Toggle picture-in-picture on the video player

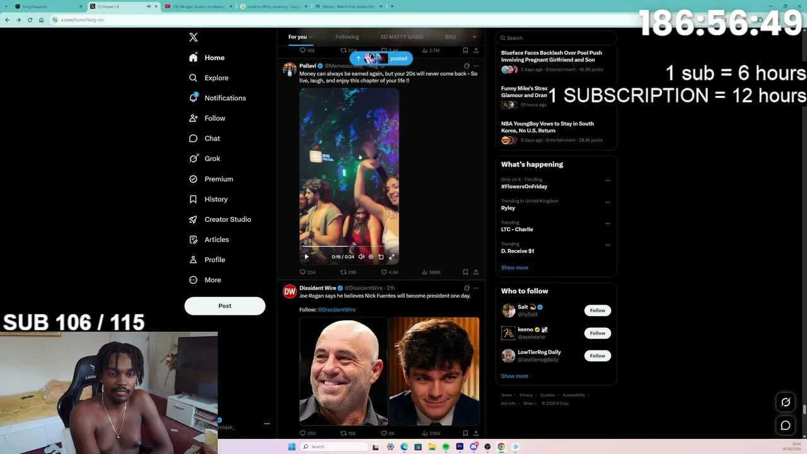pyautogui.click(x=381, y=257)
